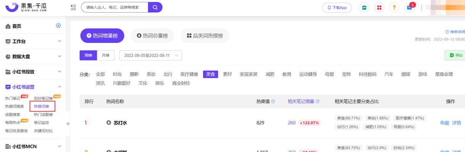Filter category by 医疗健康
This screenshot has width=465, height=152.
(189, 74)
